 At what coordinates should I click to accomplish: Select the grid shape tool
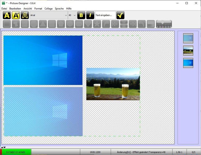(x=25, y=24)
